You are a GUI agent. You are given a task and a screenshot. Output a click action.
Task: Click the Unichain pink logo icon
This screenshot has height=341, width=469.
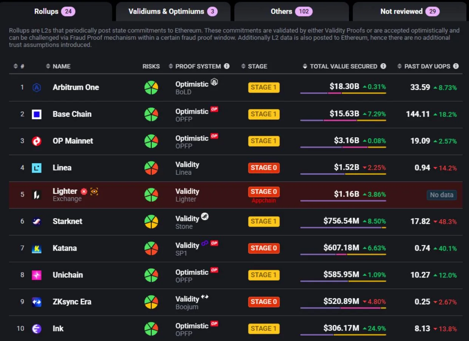pyautogui.click(x=37, y=275)
